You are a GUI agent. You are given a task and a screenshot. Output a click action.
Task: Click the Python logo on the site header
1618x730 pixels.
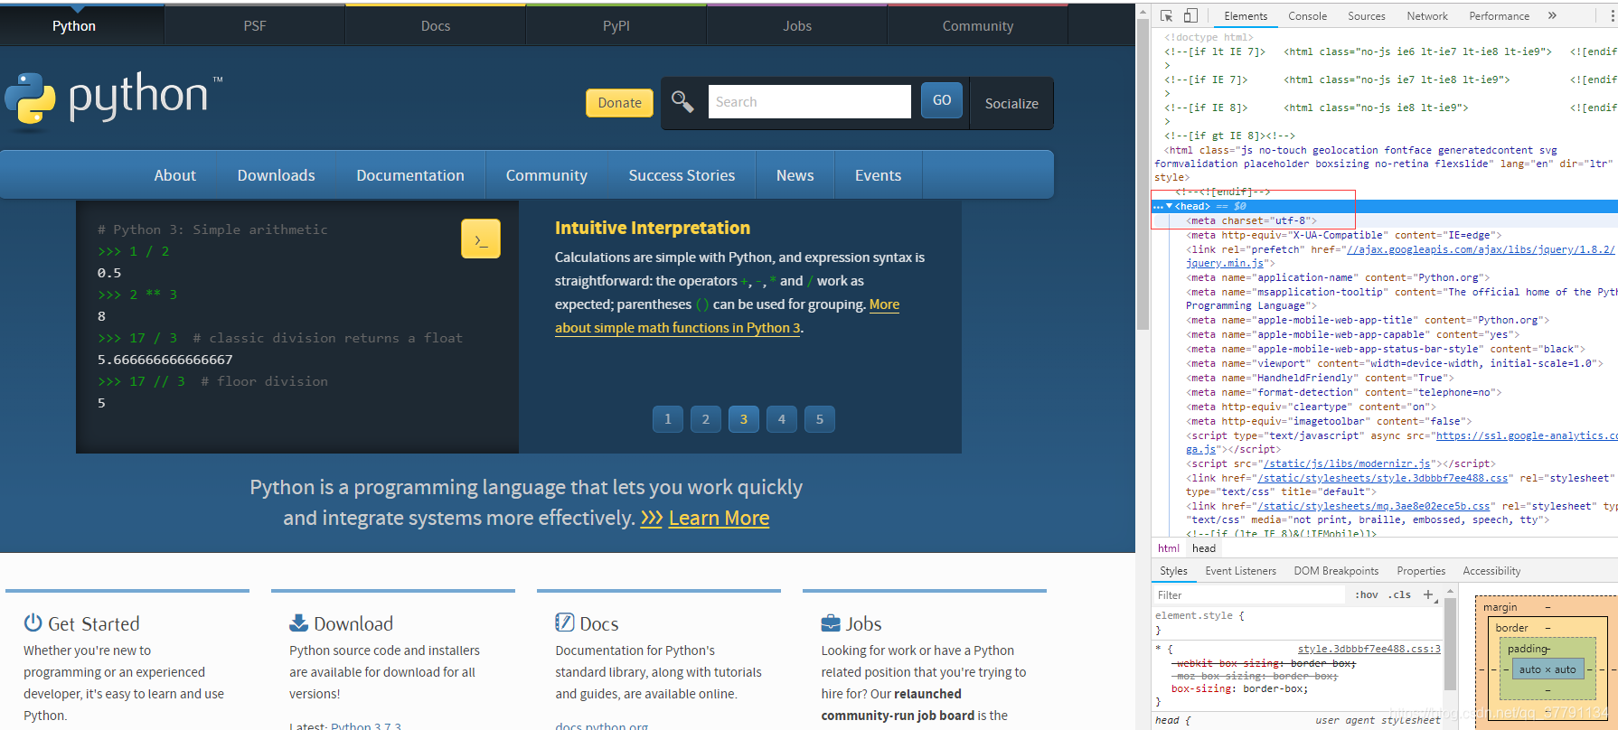point(114,99)
